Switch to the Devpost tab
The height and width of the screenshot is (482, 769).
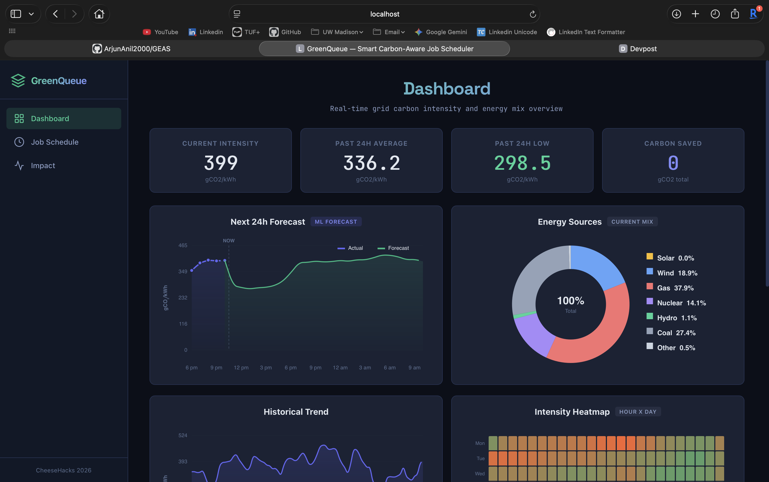tap(638, 49)
